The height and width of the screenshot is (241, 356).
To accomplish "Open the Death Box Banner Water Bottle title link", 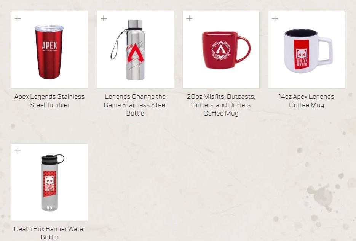I will 49,233.
